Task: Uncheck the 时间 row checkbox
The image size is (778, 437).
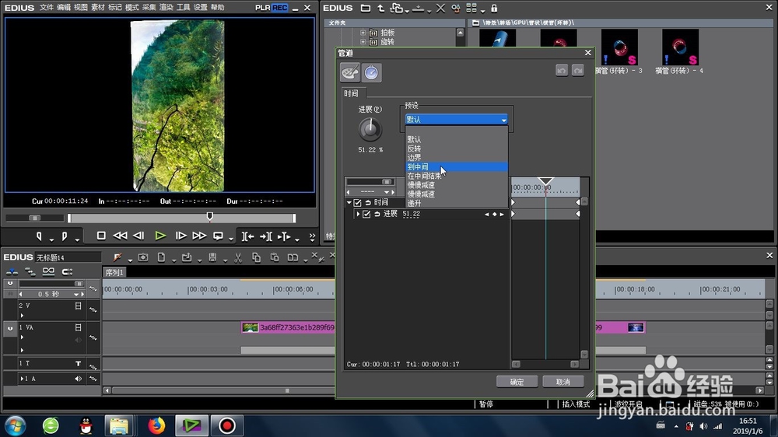Action: point(357,202)
